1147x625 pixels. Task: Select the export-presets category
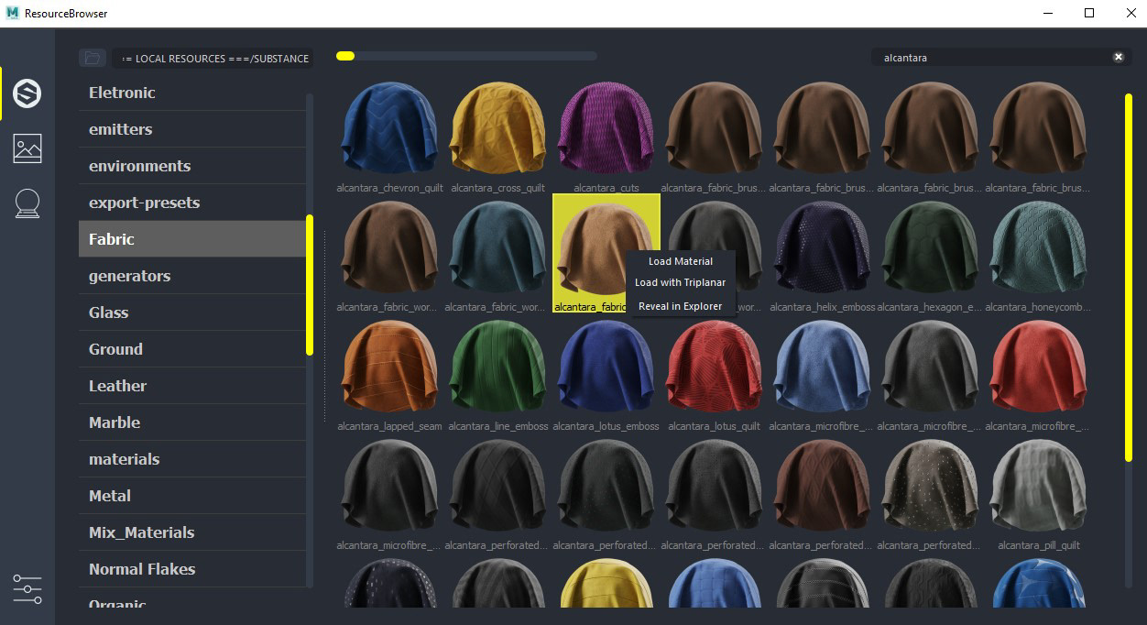(x=192, y=203)
